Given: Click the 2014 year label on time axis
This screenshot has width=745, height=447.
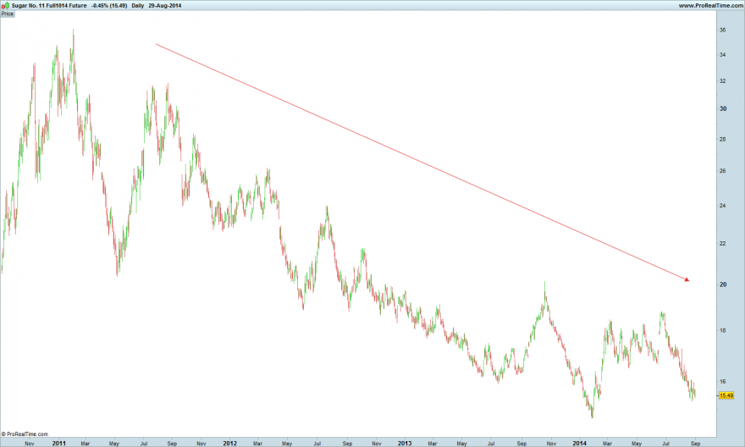Looking at the screenshot, I should pos(580,444).
